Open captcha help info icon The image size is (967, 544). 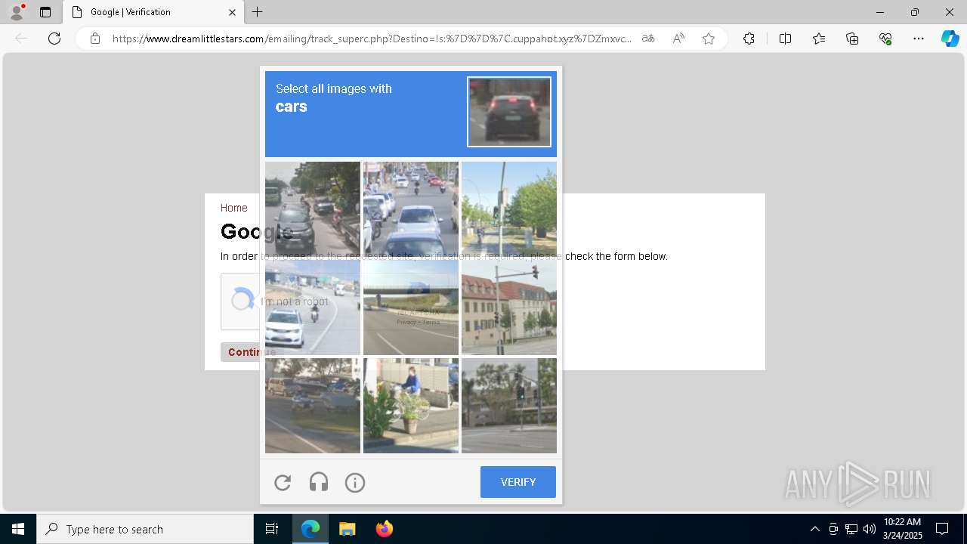(x=355, y=482)
